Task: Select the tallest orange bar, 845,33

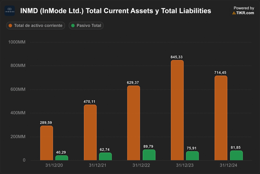Action: point(177,110)
